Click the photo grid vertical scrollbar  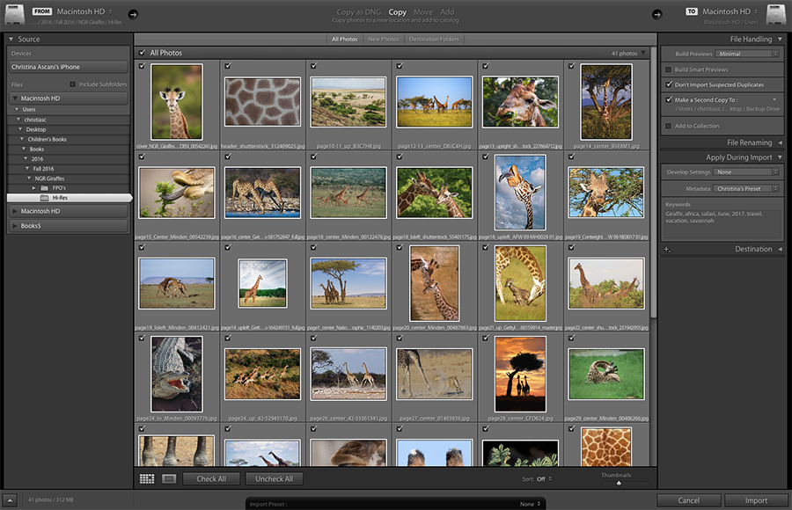[x=653, y=182]
